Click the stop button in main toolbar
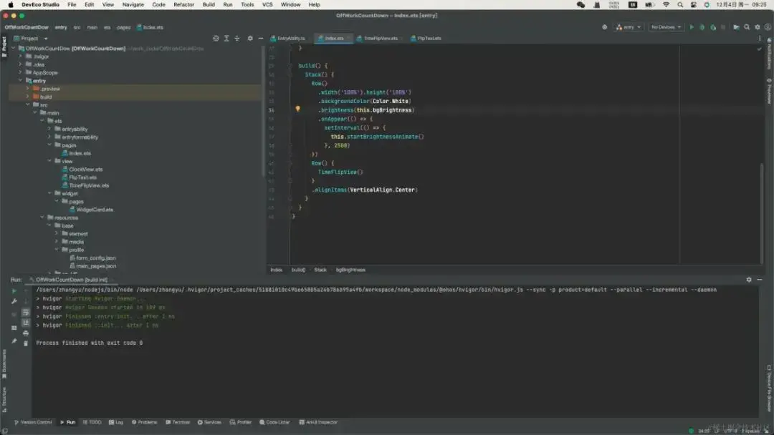This screenshot has width=774, height=435. click(x=723, y=27)
